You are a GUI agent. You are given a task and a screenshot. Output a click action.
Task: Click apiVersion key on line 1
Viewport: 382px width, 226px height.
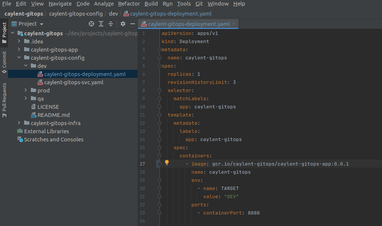coord(177,33)
